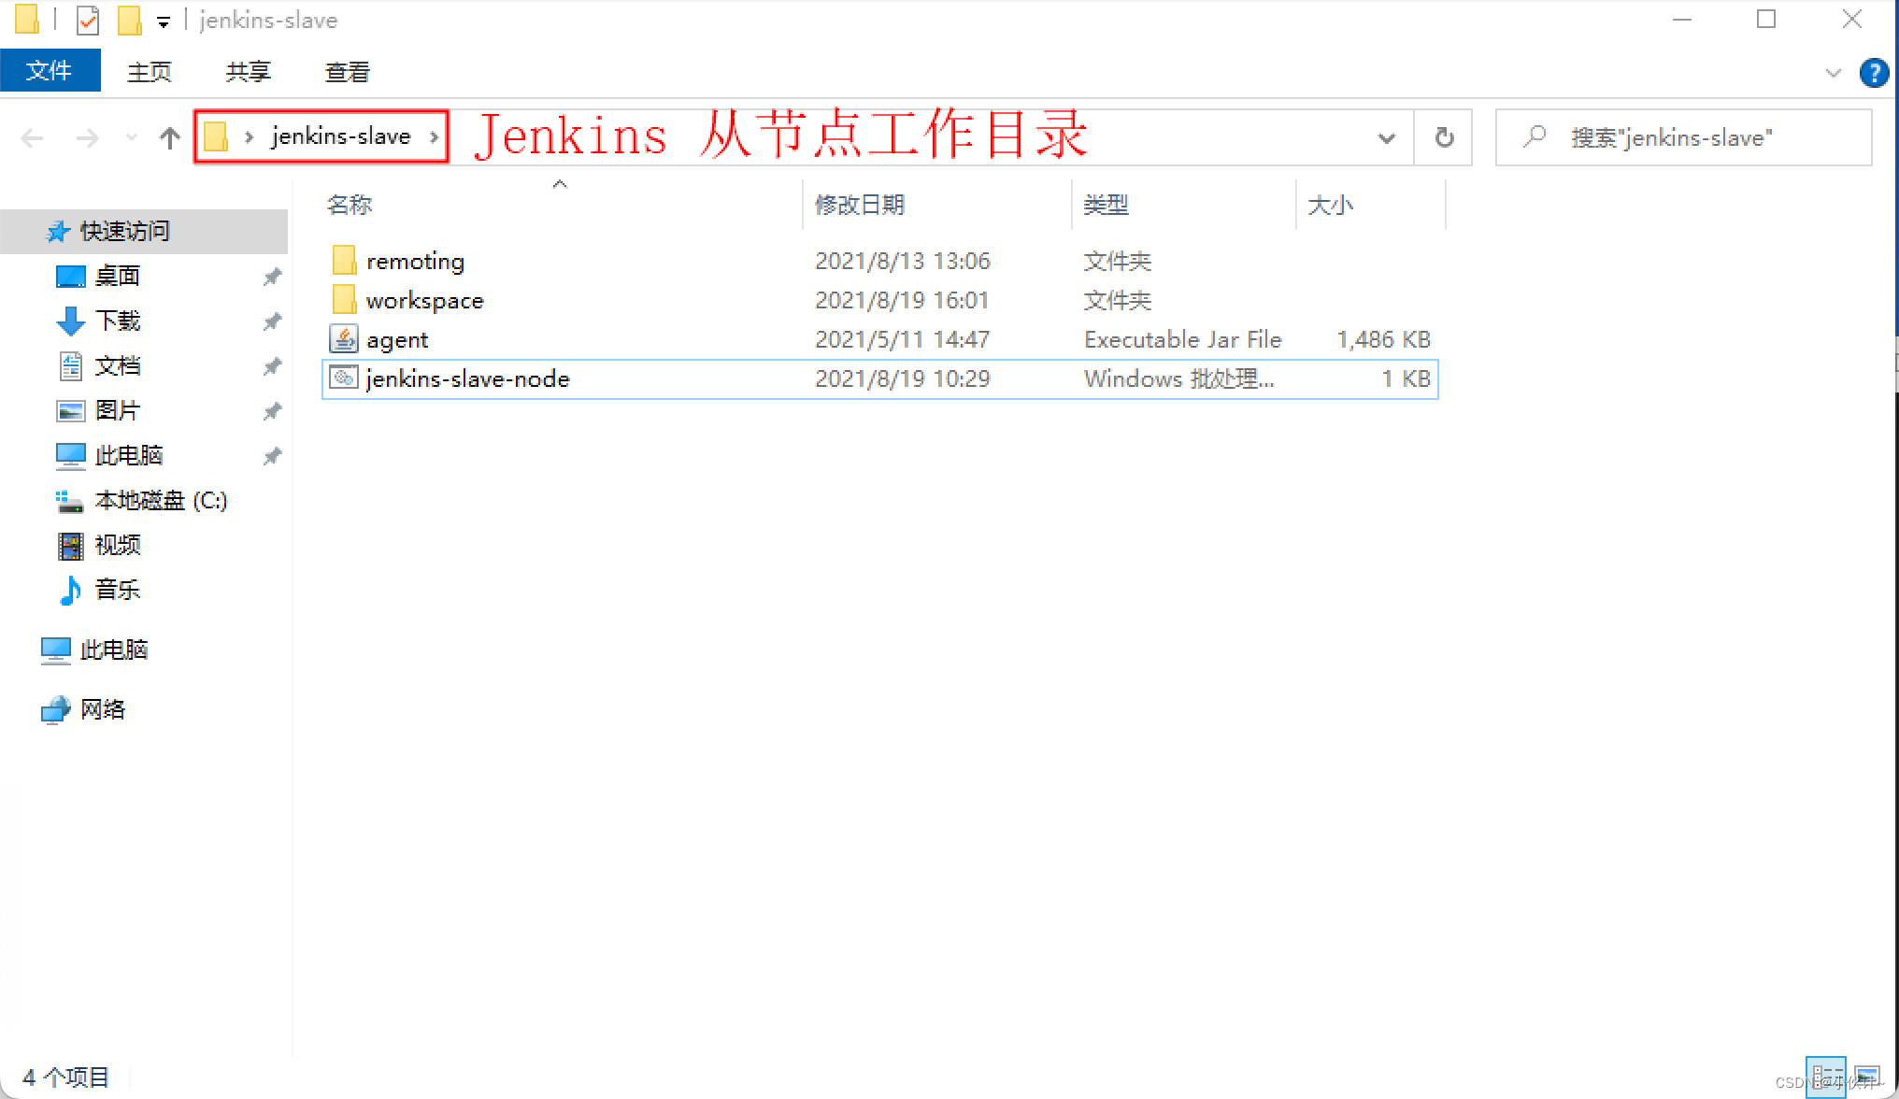Expand the chevron after jenkins-slave in address bar
Viewport: 1899px width, 1099px height.
(x=435, y=137)
